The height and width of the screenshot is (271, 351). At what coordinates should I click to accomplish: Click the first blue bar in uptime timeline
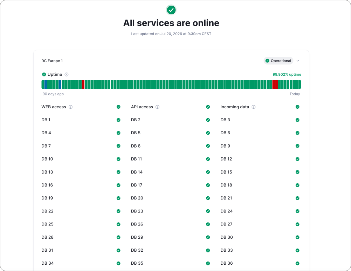(46, 84)
